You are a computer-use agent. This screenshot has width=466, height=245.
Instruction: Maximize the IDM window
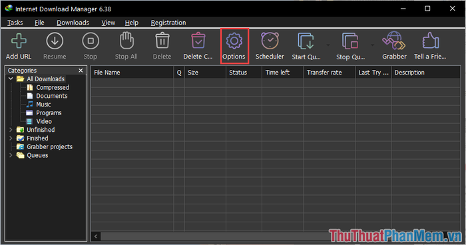coord(427,9)
